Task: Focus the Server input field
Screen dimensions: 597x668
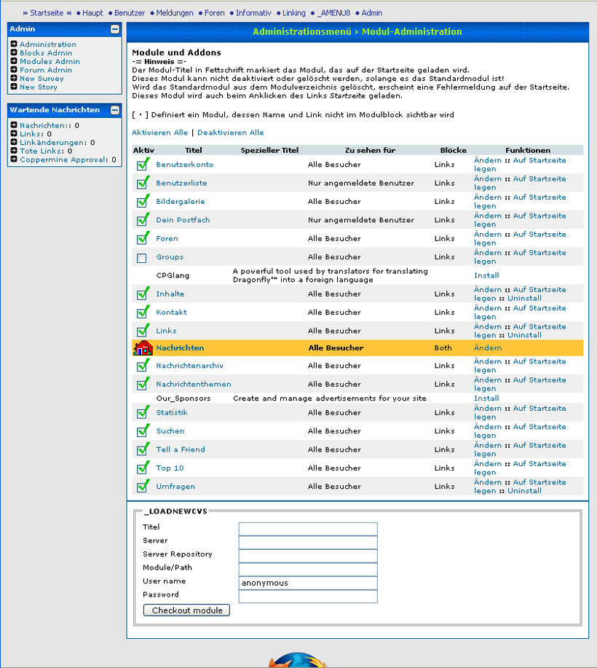Action: 308,542
